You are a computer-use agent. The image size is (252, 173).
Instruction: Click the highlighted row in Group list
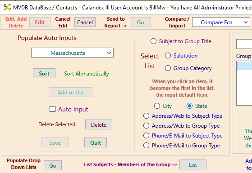tap(245, 66)
